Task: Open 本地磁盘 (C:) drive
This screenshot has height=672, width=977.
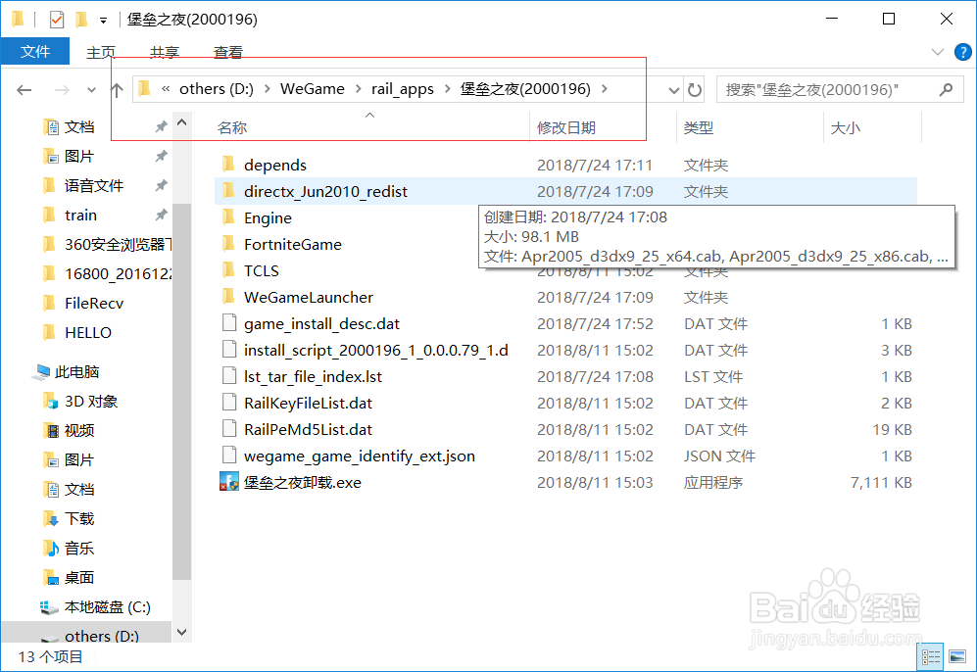Action: click(x=107, y=606)
